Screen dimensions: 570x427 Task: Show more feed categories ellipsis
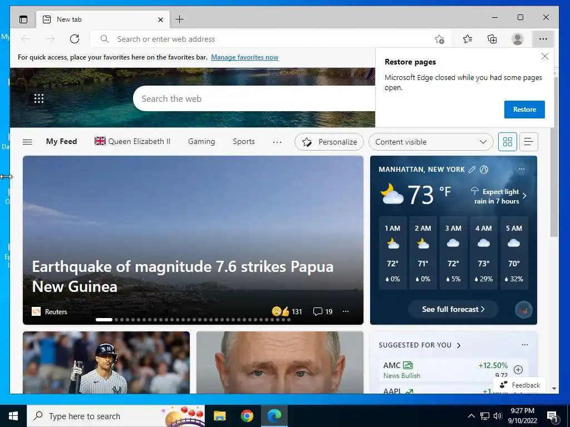pos(277,142)
